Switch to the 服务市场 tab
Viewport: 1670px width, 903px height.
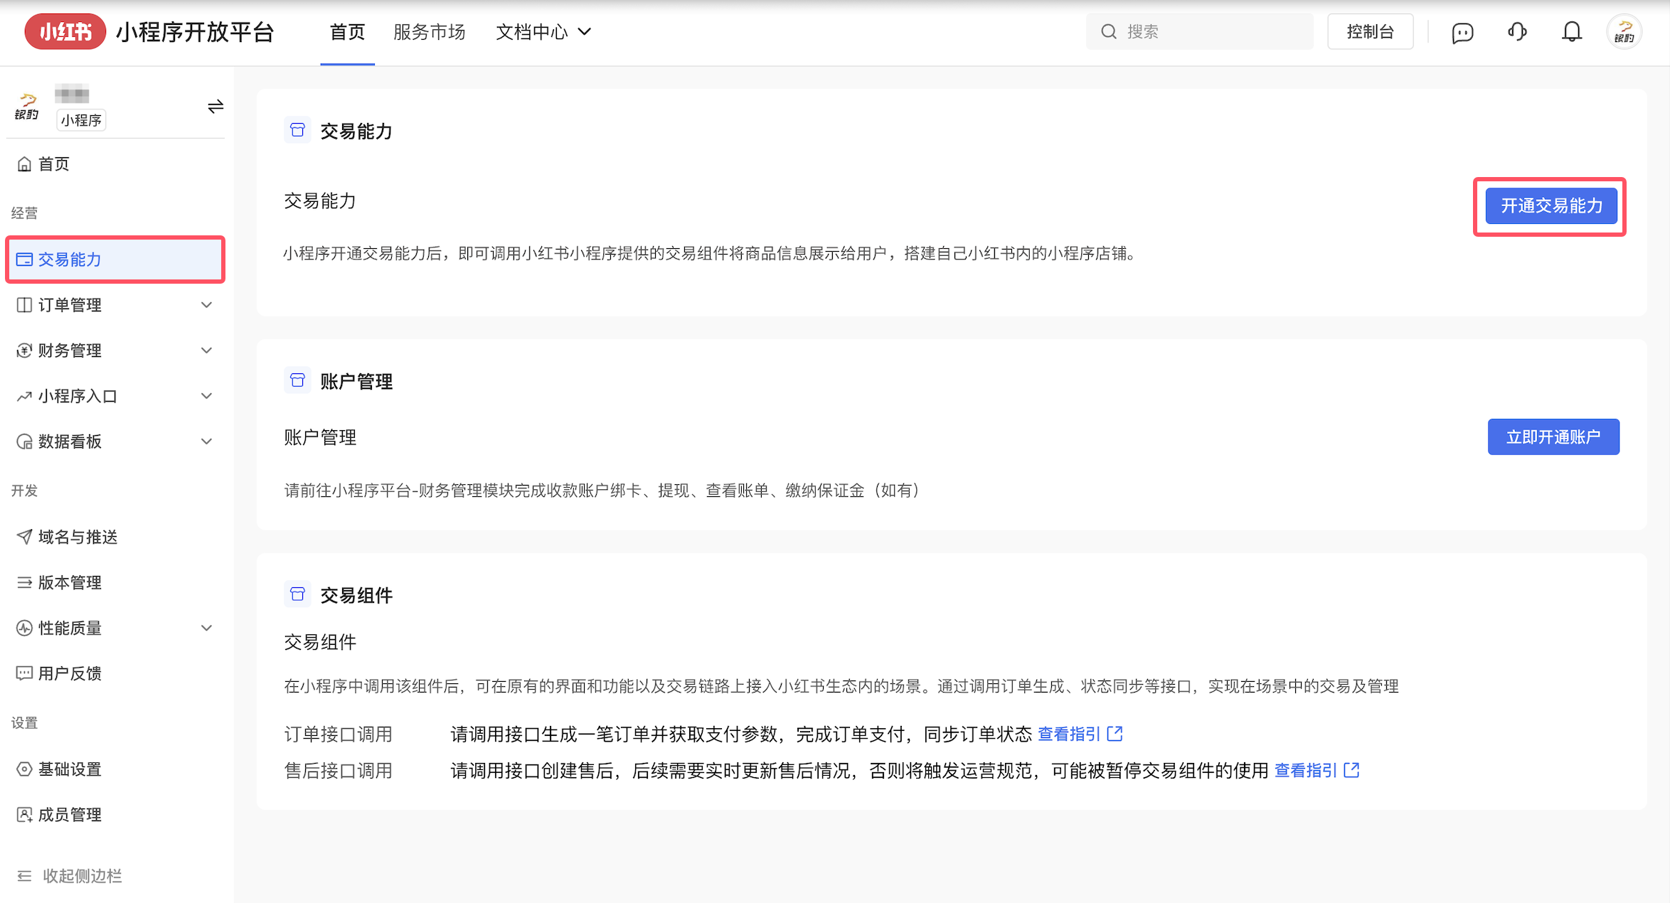[x=429, y=31]
